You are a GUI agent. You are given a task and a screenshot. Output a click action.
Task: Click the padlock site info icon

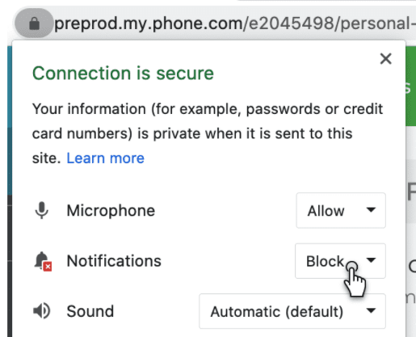coord(34,23)
